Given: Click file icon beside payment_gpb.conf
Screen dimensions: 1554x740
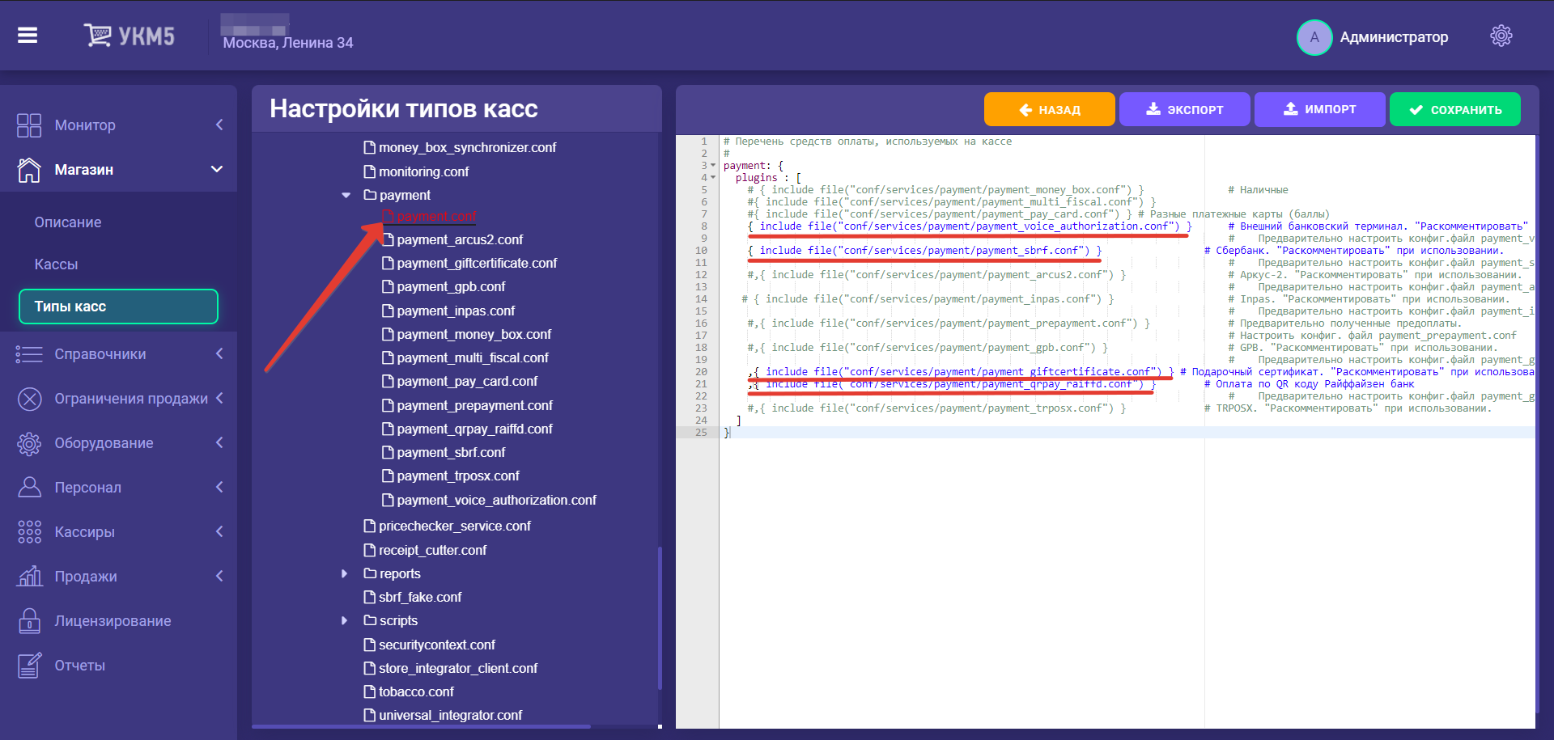Looking at the screenshot, I should (388, 286).
